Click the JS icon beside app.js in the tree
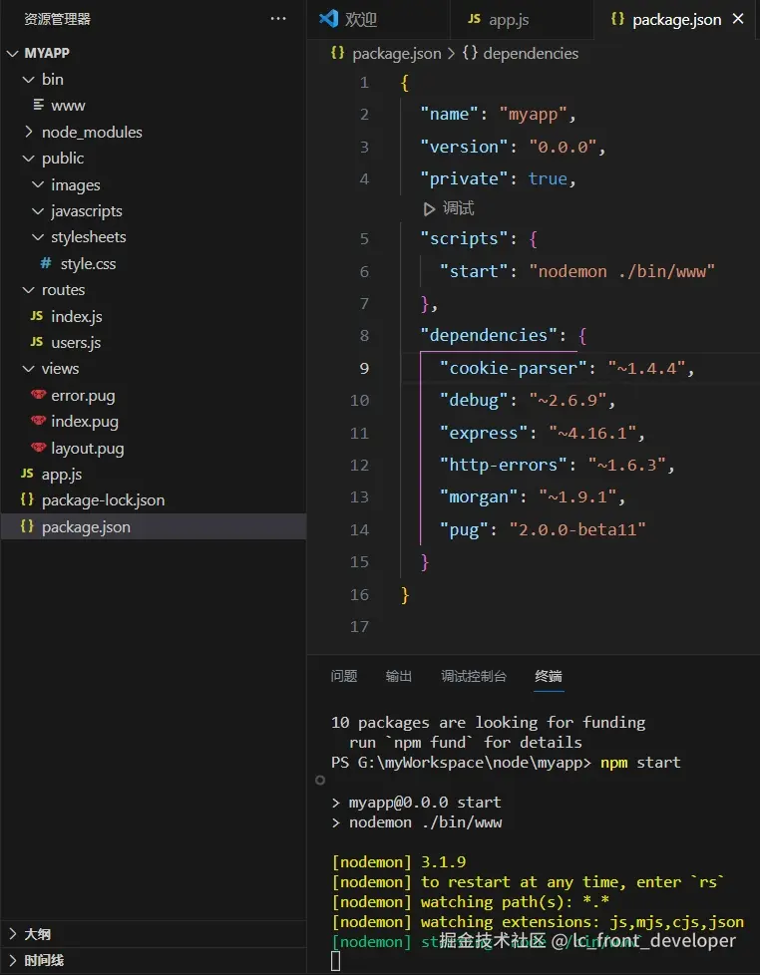760x975 pixels. [27, 474]
